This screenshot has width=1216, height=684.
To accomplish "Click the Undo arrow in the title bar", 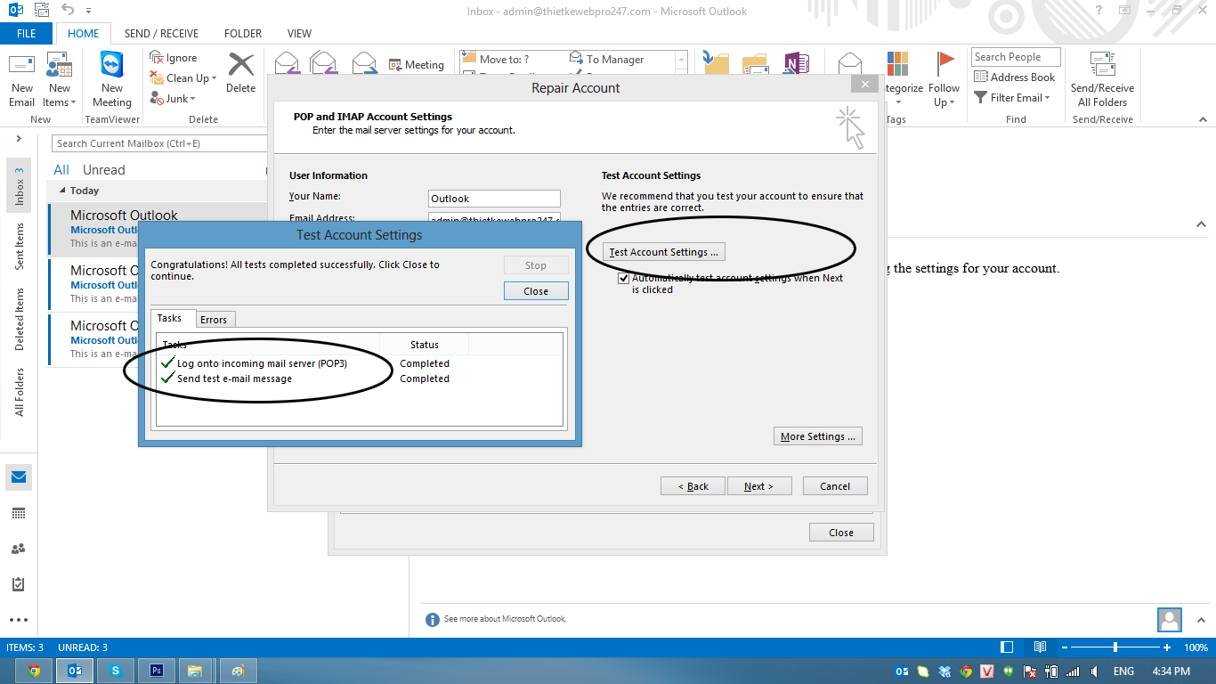I will coord(68,11).
